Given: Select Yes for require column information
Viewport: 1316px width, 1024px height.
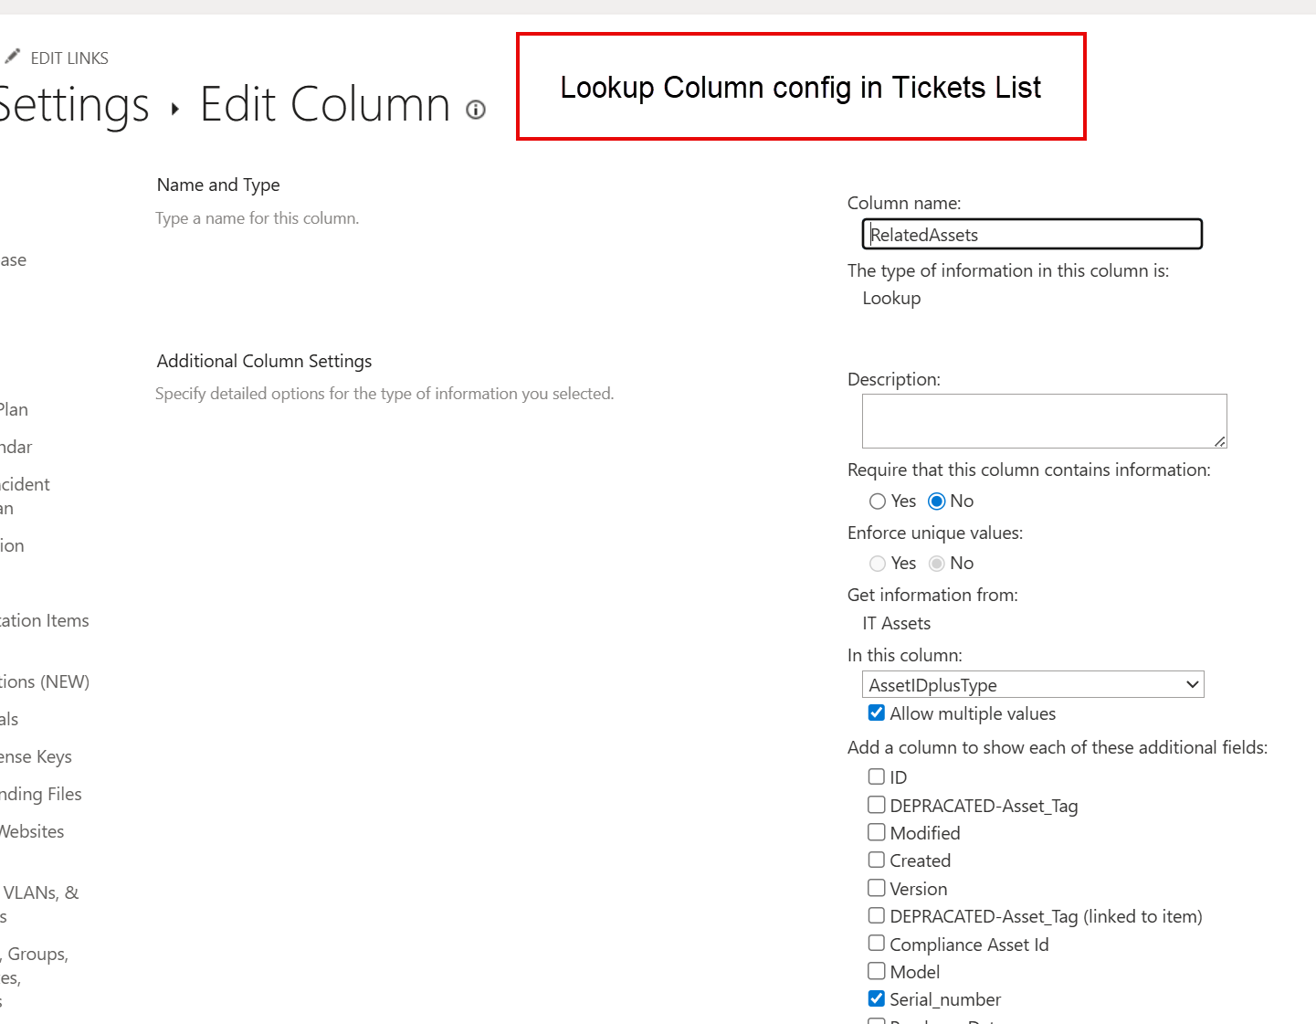Looking at the screenshot, I should click(878, 501).
